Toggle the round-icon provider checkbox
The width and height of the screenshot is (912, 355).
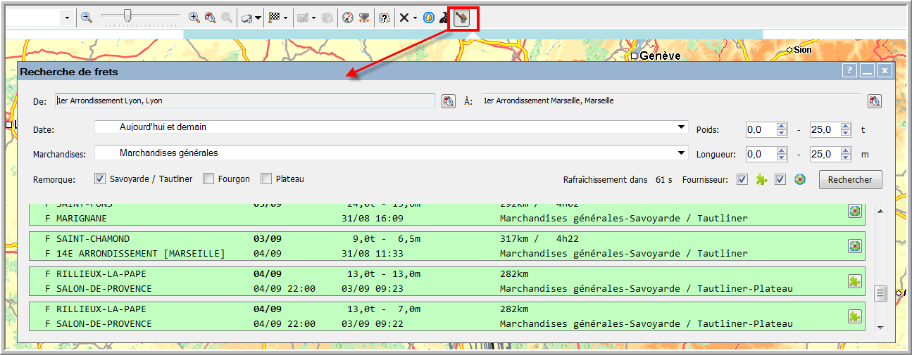pyautogui.click(x=780, y=179)
